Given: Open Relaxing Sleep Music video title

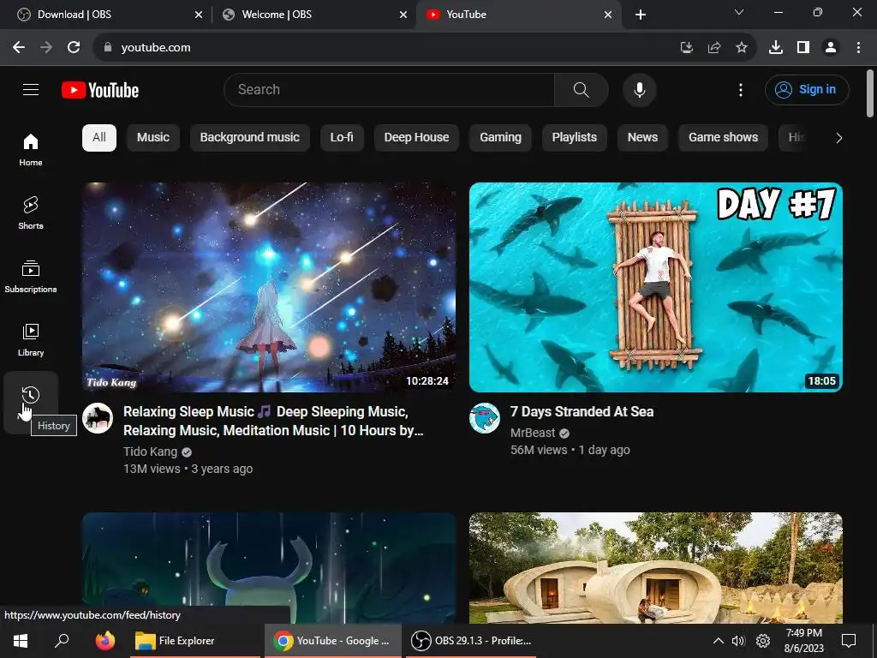Looking at the screenshot, I should 273,421.
